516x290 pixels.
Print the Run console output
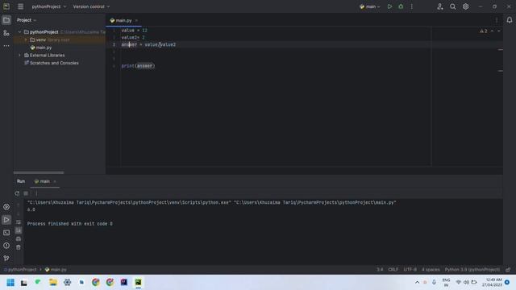tap(19, 238)
